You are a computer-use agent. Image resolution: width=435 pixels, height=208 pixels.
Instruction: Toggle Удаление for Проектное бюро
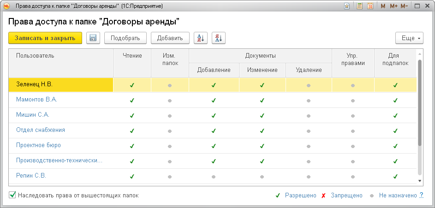coord(309,146)
